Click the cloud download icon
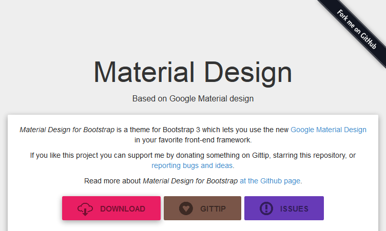 (x=85, y=209)
